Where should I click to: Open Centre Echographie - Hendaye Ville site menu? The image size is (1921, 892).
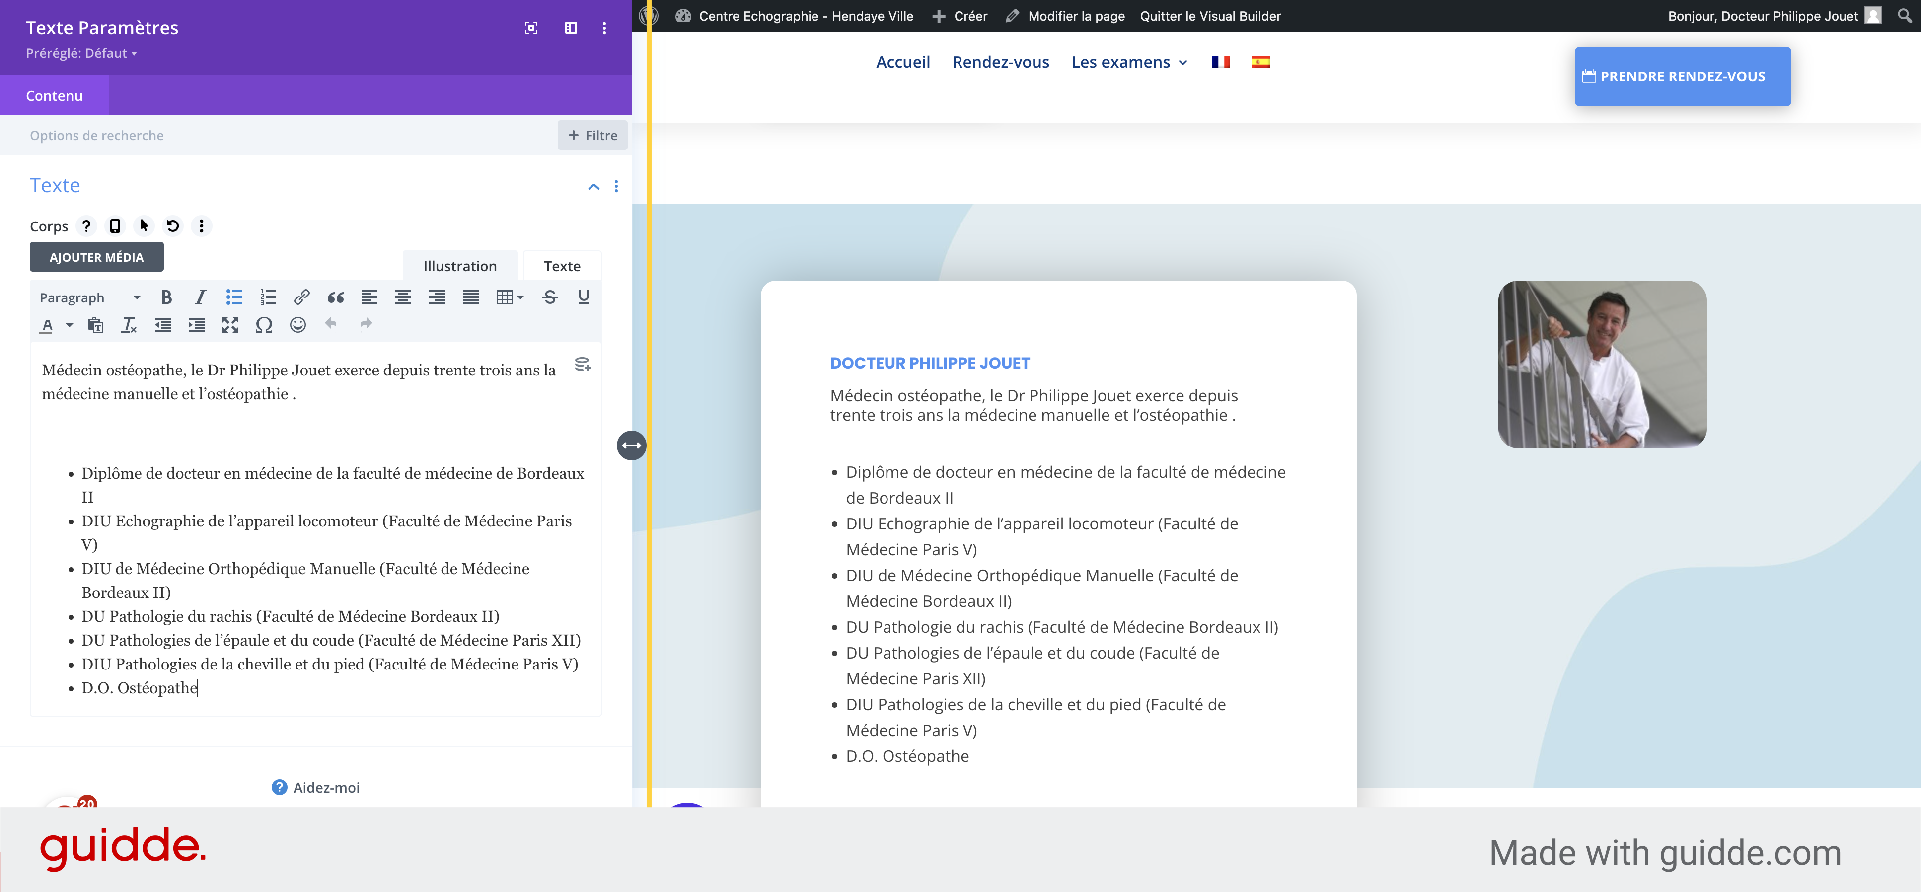(794, 16)
